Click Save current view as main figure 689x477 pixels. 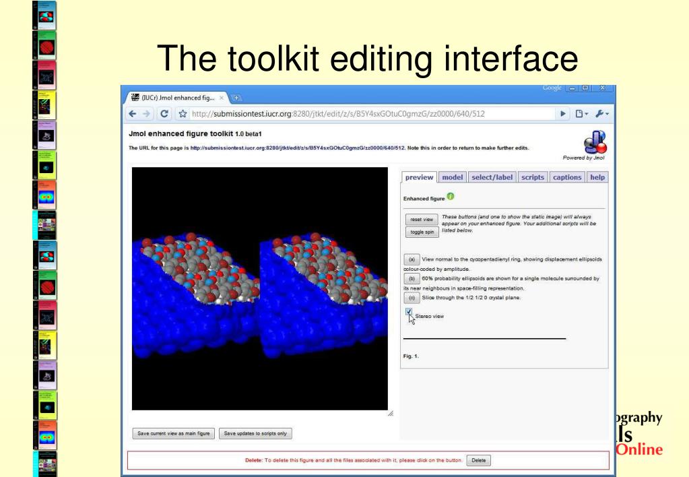pos(174,433)
